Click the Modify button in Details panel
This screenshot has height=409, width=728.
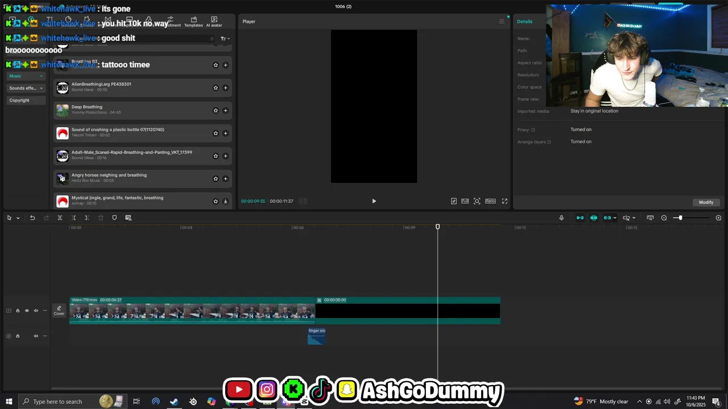pyautogui.click(x=706, y=202)
